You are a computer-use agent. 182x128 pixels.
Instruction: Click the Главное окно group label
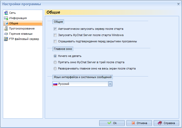click(x=63, y=49)
